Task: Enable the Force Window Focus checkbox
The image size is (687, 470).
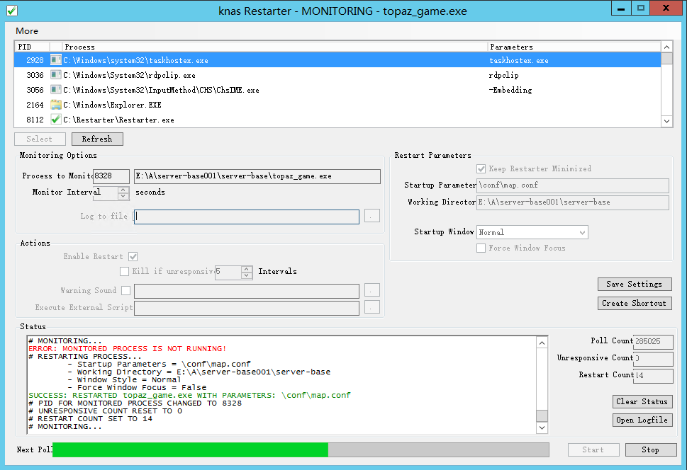Action: coord(481,248)
